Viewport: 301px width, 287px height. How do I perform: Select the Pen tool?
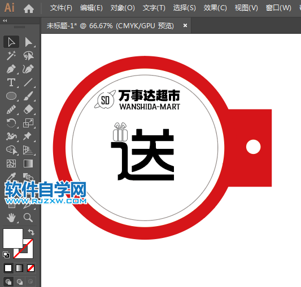11,69
